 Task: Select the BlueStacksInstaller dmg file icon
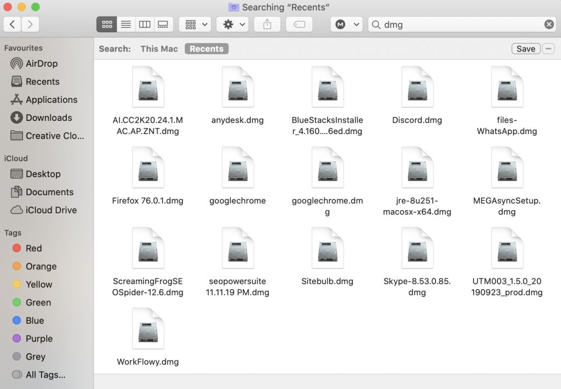[328, 87]
